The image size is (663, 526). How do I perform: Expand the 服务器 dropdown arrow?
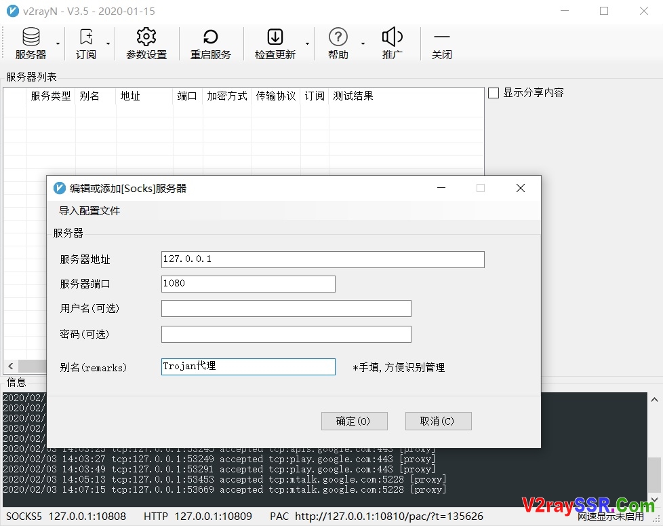pyautogui.click(x=58, y=44)
